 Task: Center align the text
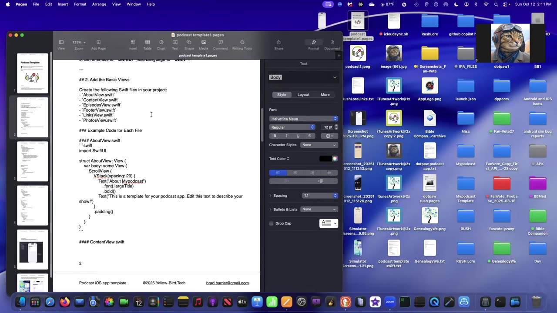coord(295,173)
